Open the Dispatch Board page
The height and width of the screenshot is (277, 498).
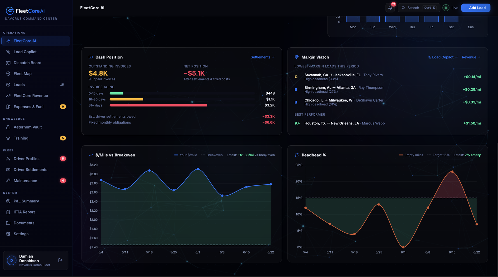[35, 63]
